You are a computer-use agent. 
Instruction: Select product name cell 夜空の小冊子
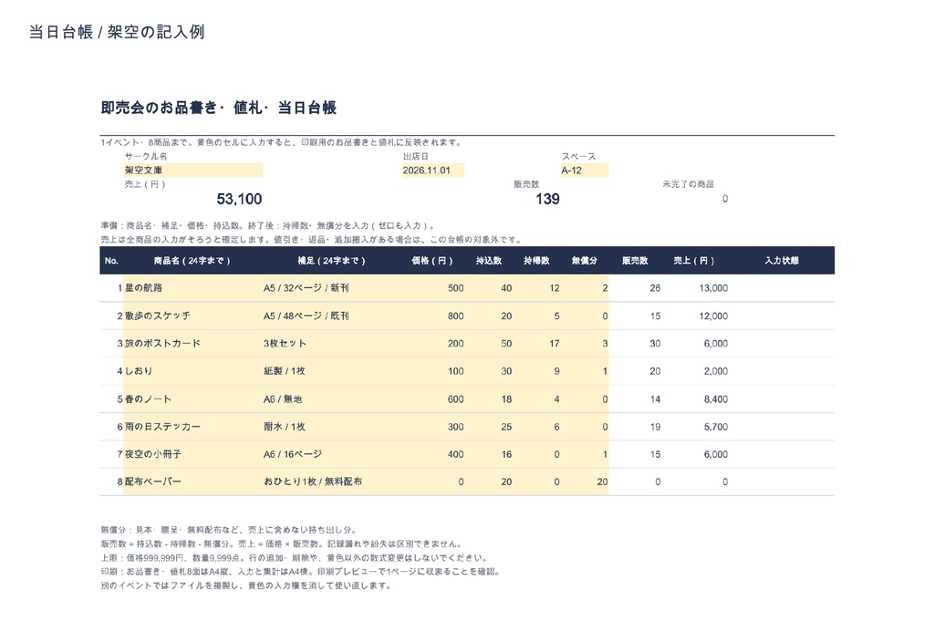point(193,454)
